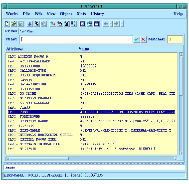Switch to the second tab
Screen dimensions: 189x184
[27, 31]
